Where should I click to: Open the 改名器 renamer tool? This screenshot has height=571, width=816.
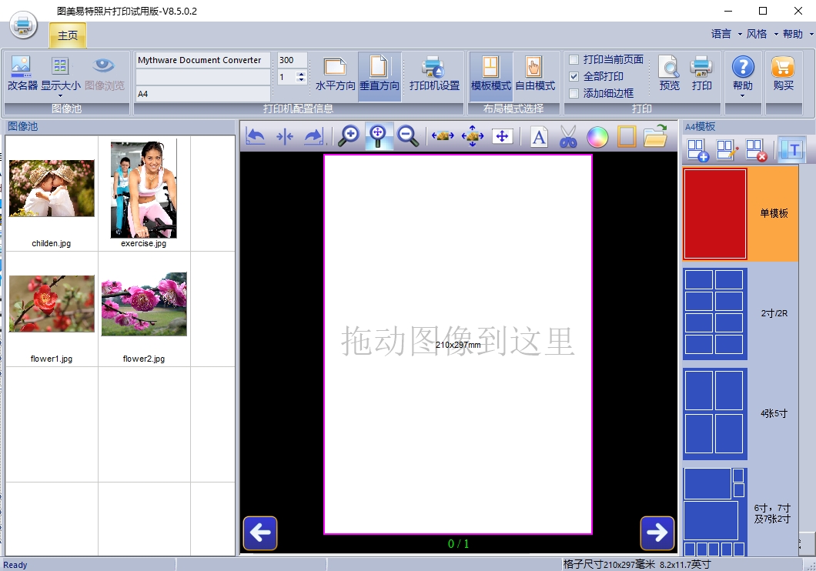pyautogui.click(x=22, y=74)
